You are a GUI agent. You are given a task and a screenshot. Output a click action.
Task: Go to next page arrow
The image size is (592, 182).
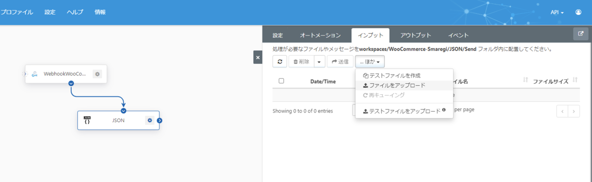(574, 111)
